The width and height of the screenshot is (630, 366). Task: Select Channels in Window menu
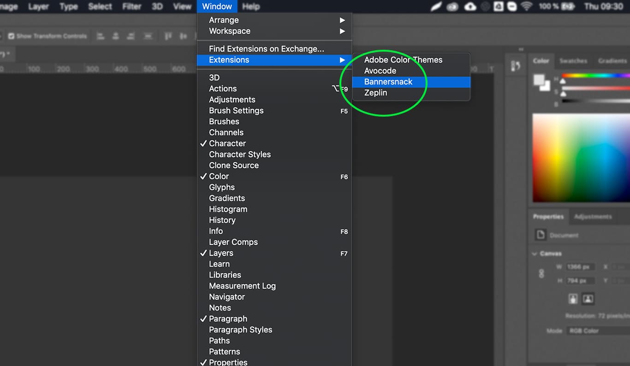click(x=274, y=132)
